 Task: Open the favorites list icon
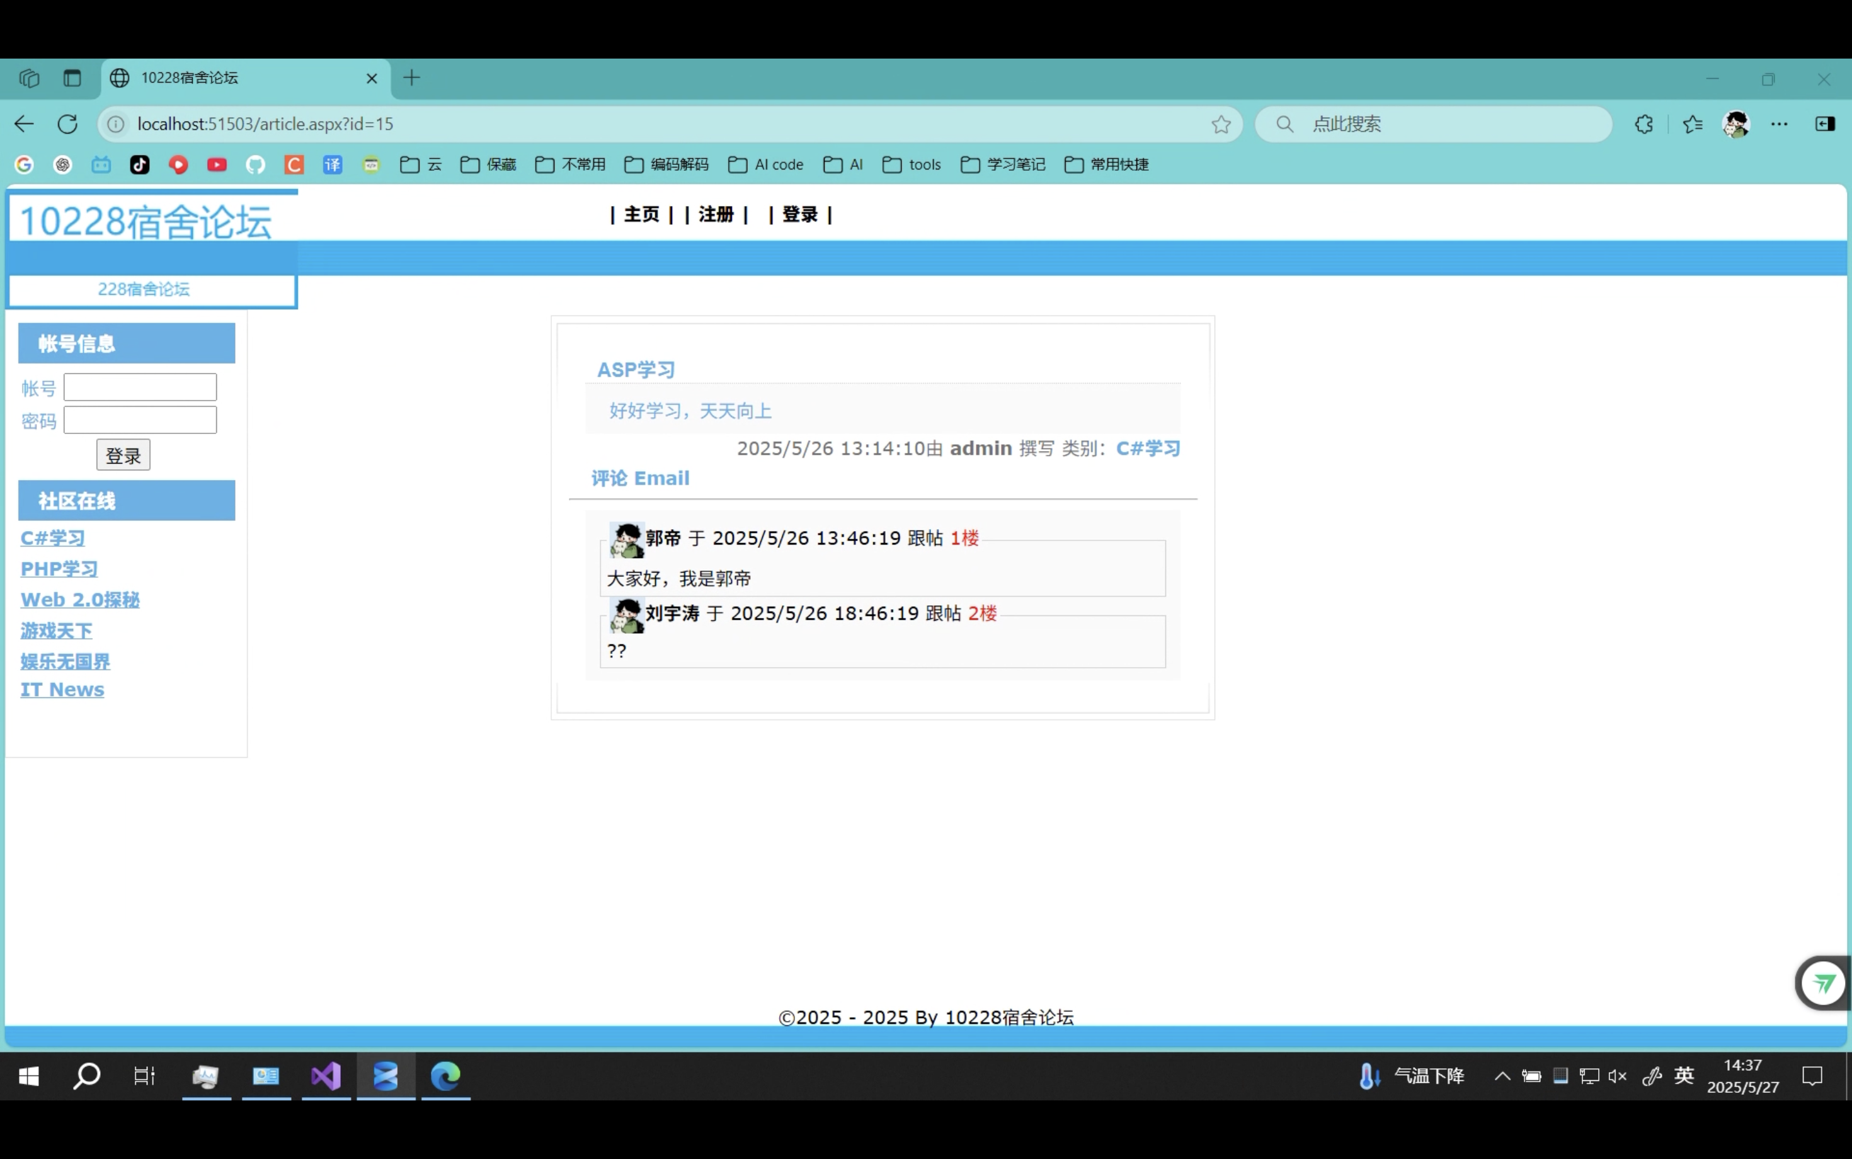click(1693, 124)
